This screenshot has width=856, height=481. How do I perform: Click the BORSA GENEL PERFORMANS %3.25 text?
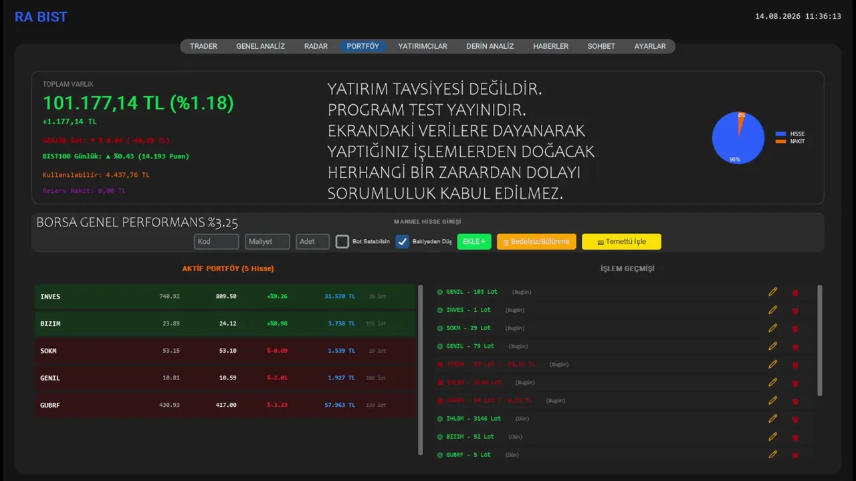pos(137,222)
